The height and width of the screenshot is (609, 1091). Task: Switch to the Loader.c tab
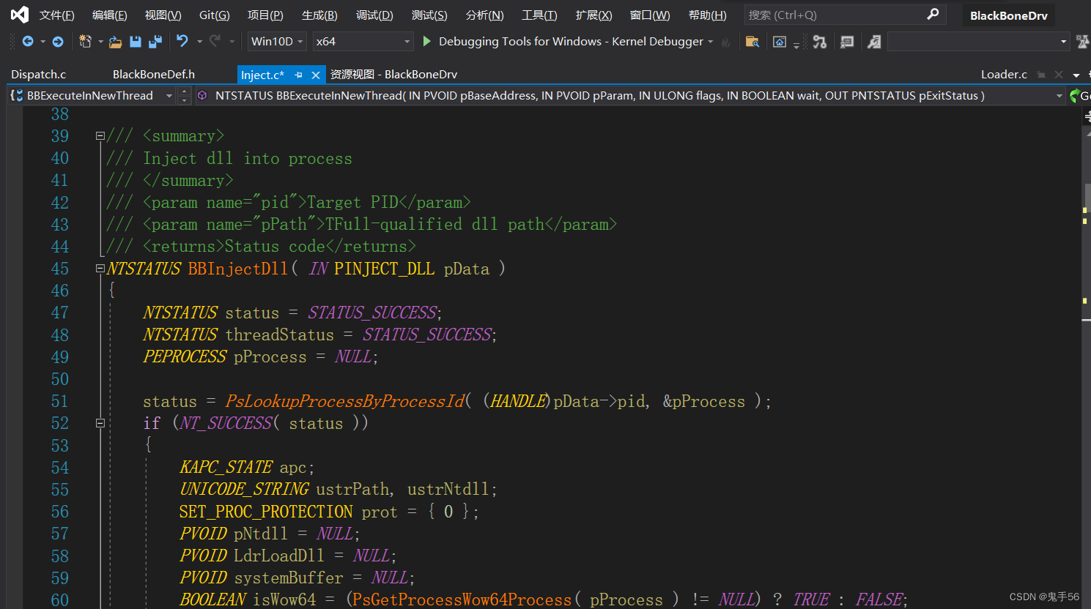click(x=1004, y=74)
